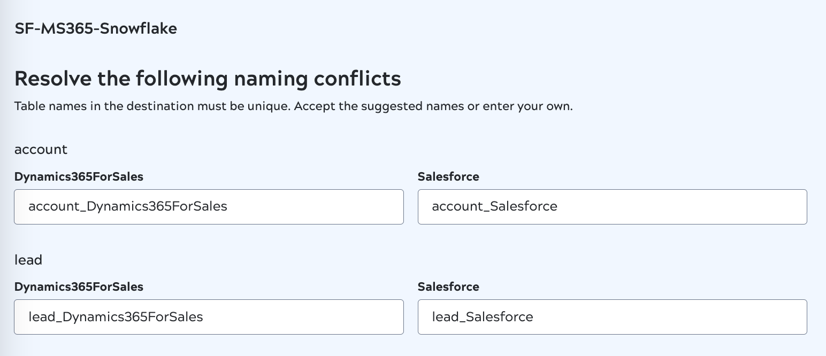826x356 pixels.
Task: Select the Dynamics365ForSales label under lead
Action: coord(79,287)
